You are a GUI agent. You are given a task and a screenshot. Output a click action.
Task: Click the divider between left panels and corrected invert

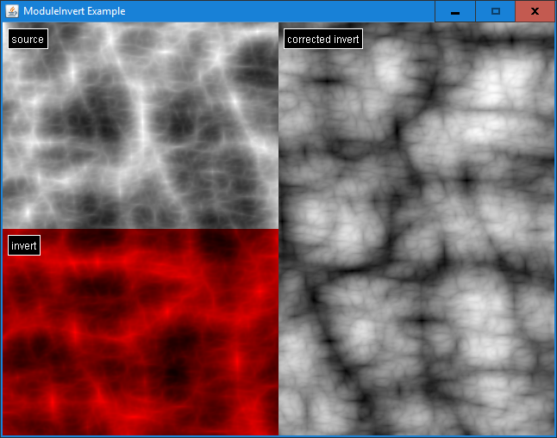coord(278,229)
